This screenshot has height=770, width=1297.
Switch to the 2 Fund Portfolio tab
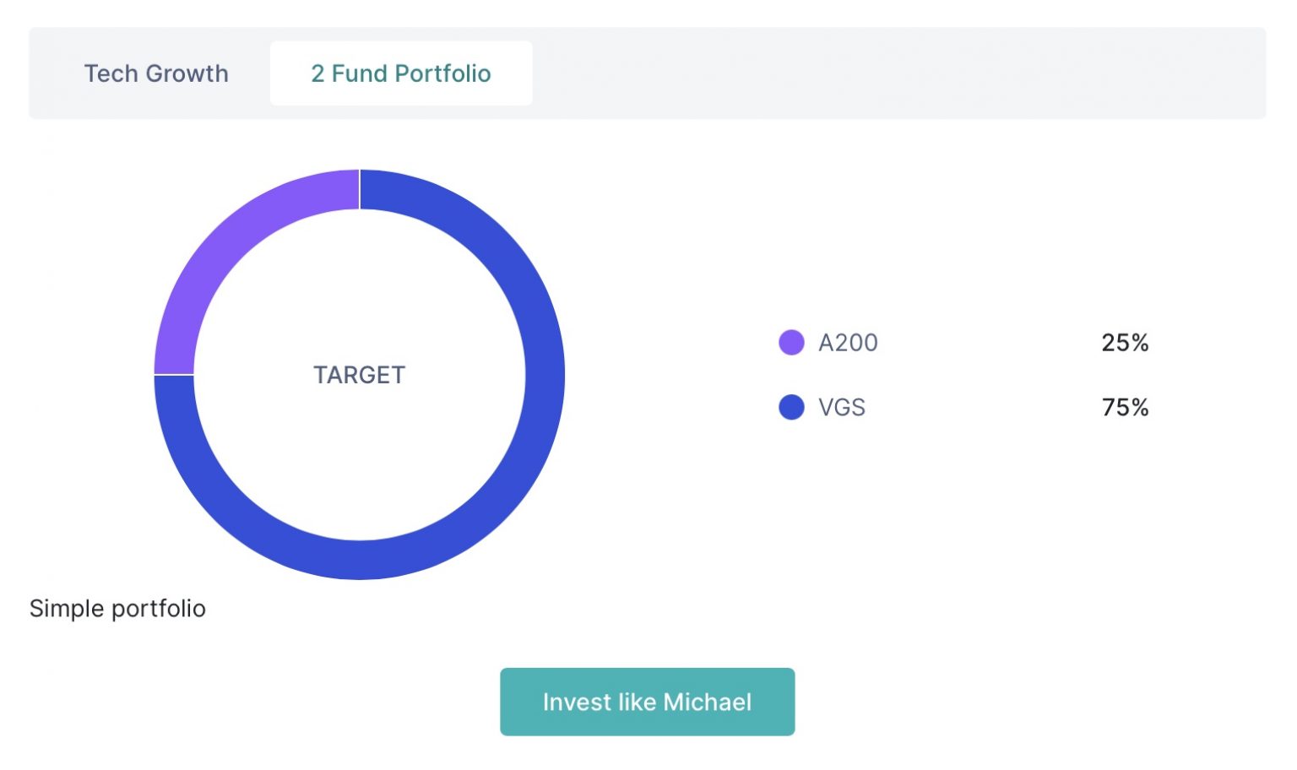click(x=401, y=73)
